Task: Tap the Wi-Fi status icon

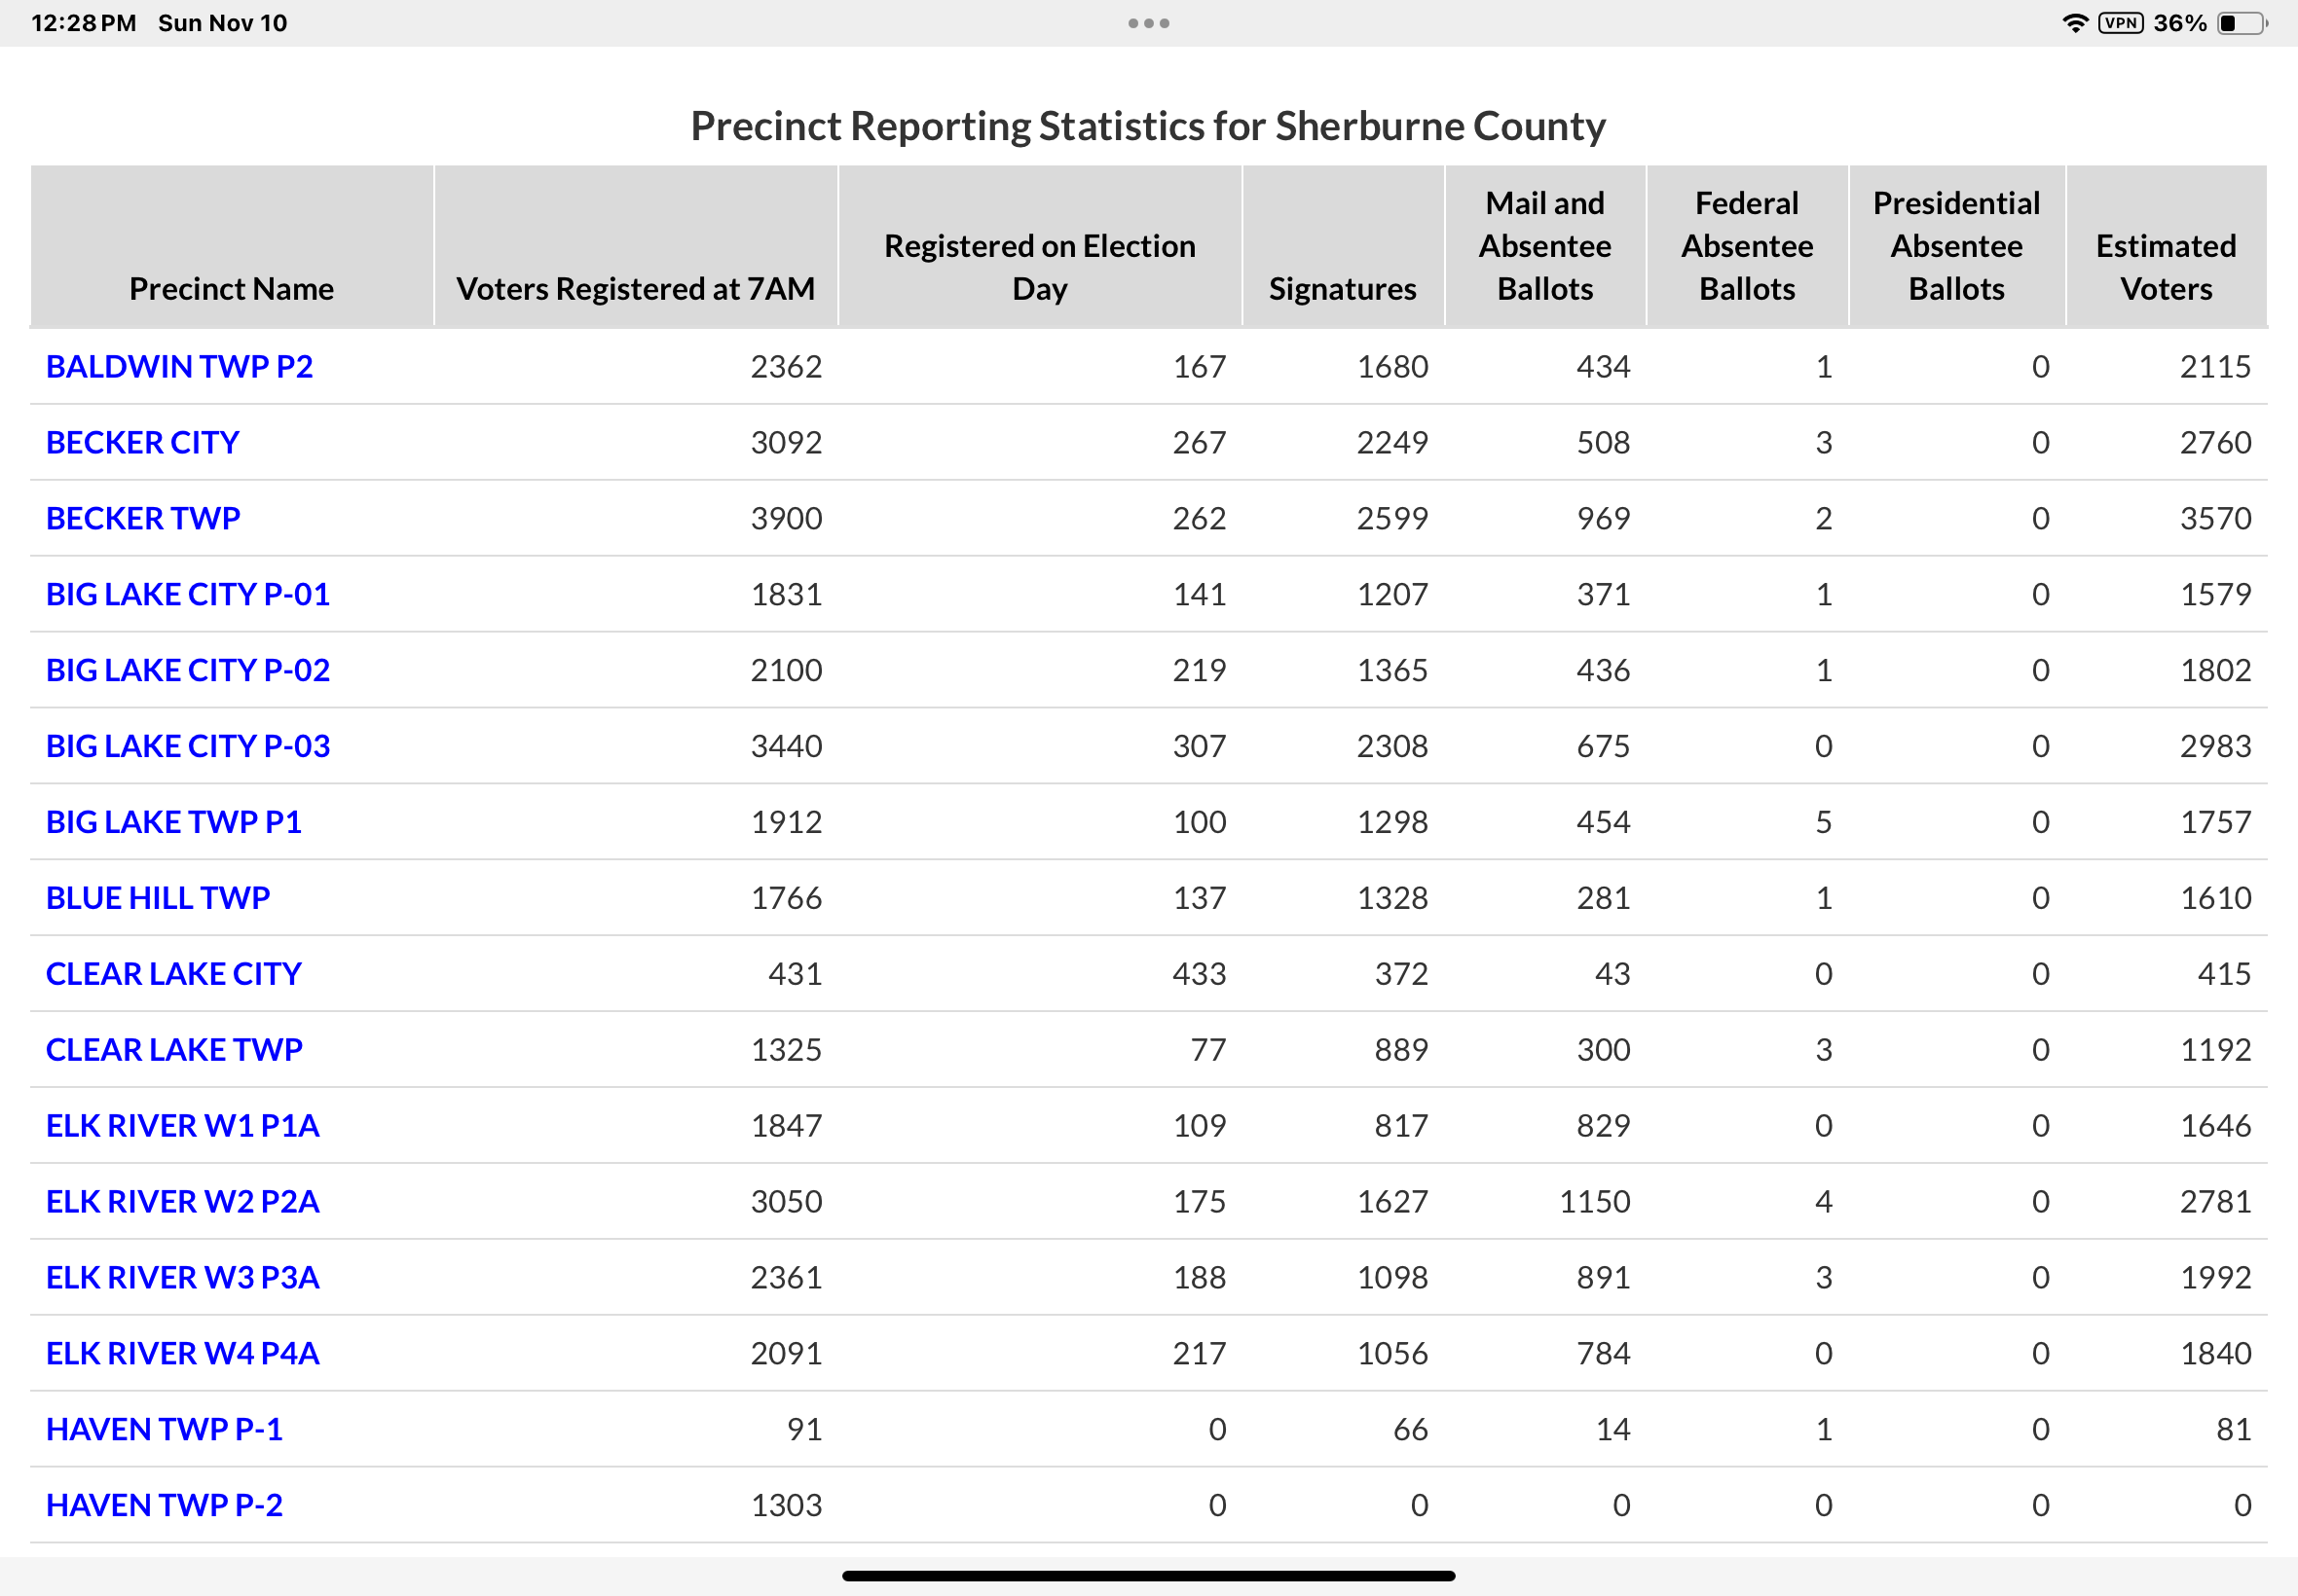Action: pyautogui.click(x=2075, y=23)
